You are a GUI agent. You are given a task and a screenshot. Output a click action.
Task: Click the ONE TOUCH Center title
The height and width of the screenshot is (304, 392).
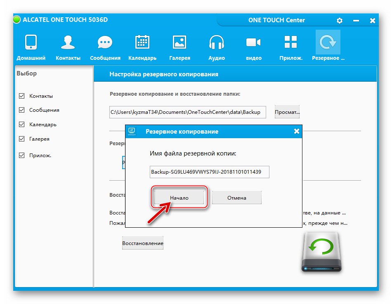click(x=276, y=20)
